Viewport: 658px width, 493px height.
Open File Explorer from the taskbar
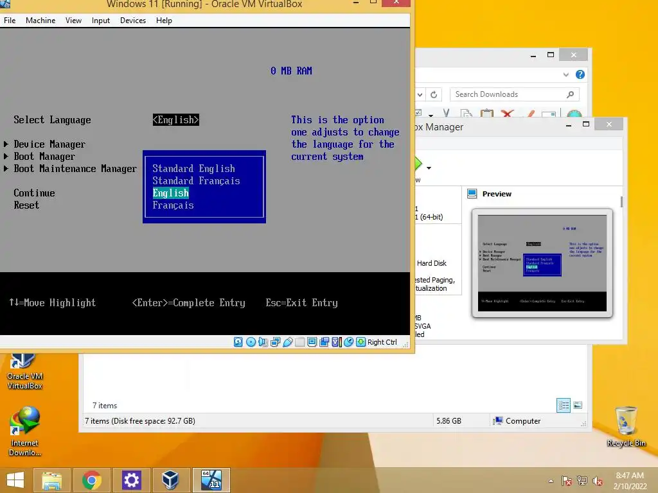(51, 480)
